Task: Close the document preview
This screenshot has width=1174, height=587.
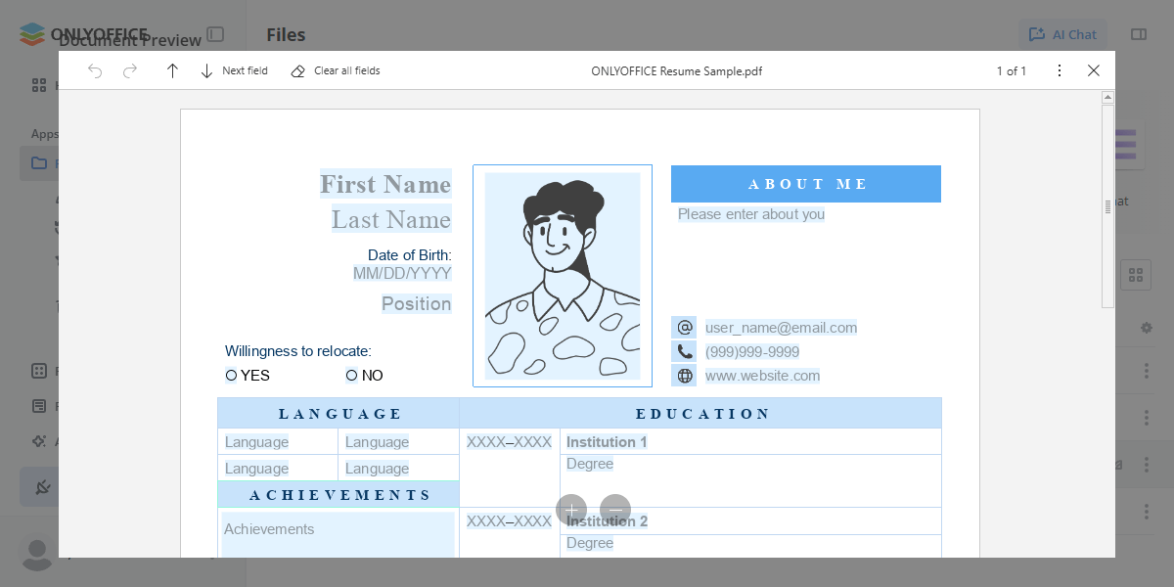Action: pyautogui.click(x=1094, y=70)
